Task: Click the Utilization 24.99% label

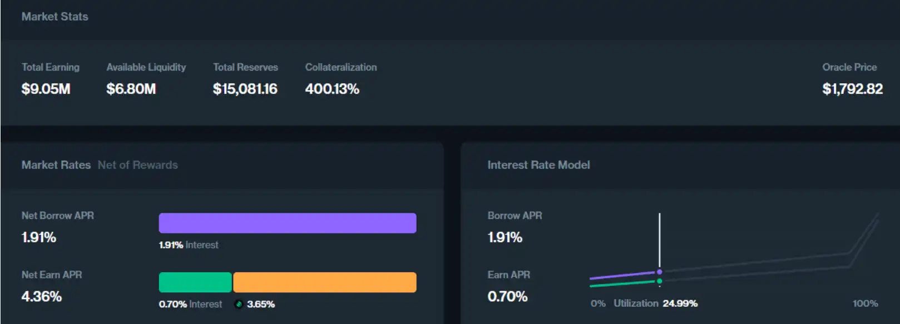Action: click(655, 303)
